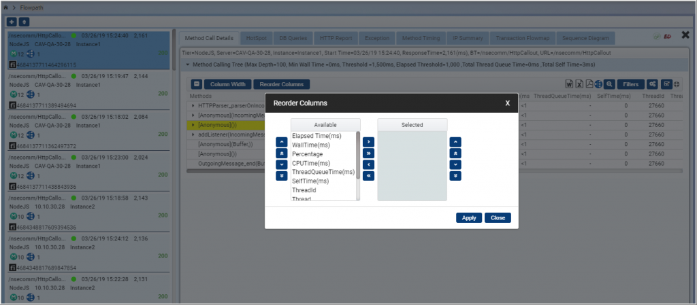The width and height of the screenshot is (697, 305).
Task: Click the red ED icon
Action: [667, 37]
